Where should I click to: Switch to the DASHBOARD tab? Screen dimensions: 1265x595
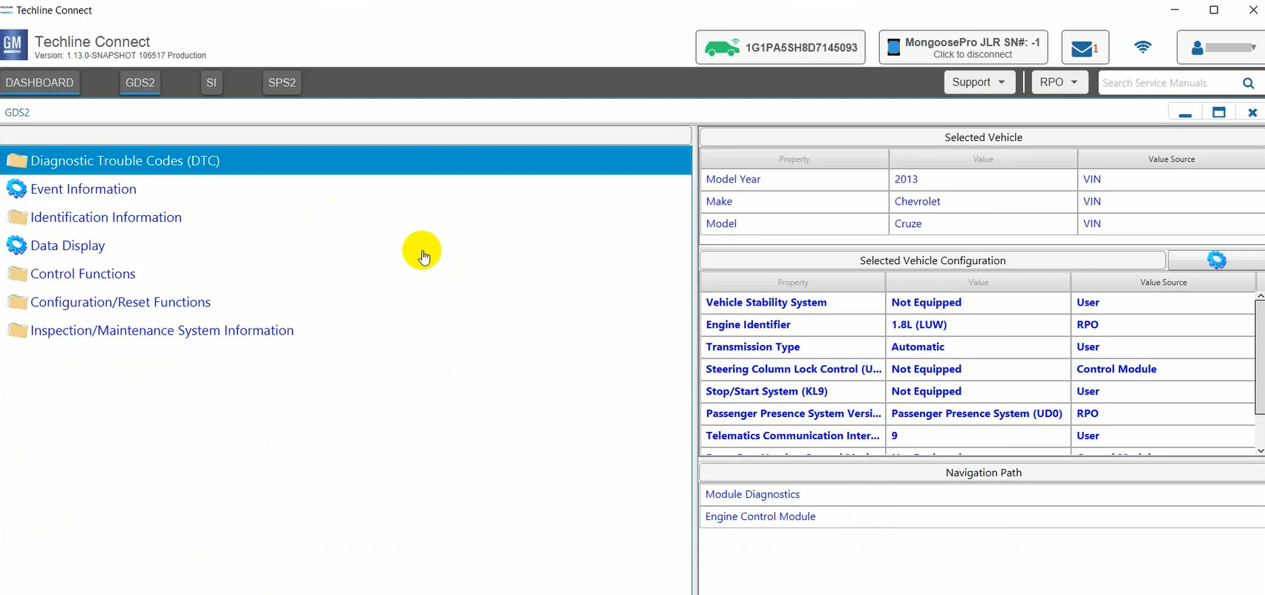(40, 82)
